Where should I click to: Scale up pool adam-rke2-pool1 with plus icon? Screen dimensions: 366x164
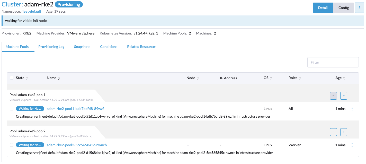tap(344, 96)
